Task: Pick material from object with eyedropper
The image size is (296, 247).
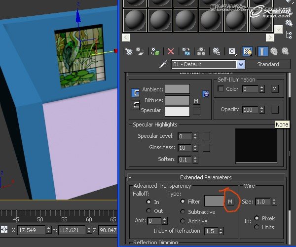Action: tap(162, 64)
